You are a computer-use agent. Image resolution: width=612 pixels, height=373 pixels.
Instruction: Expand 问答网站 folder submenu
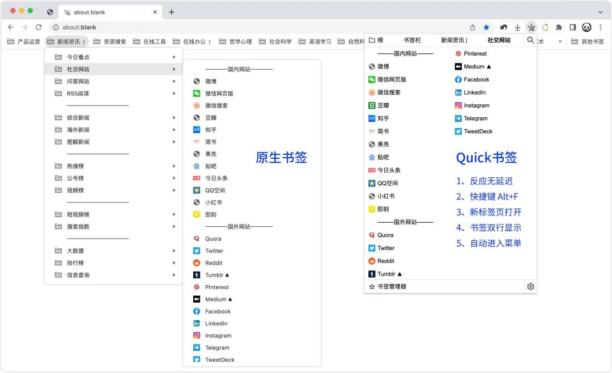(114, 81)
